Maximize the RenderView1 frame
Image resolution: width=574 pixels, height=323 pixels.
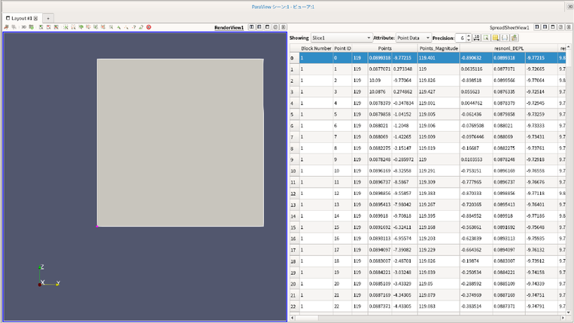pos(267,27)
